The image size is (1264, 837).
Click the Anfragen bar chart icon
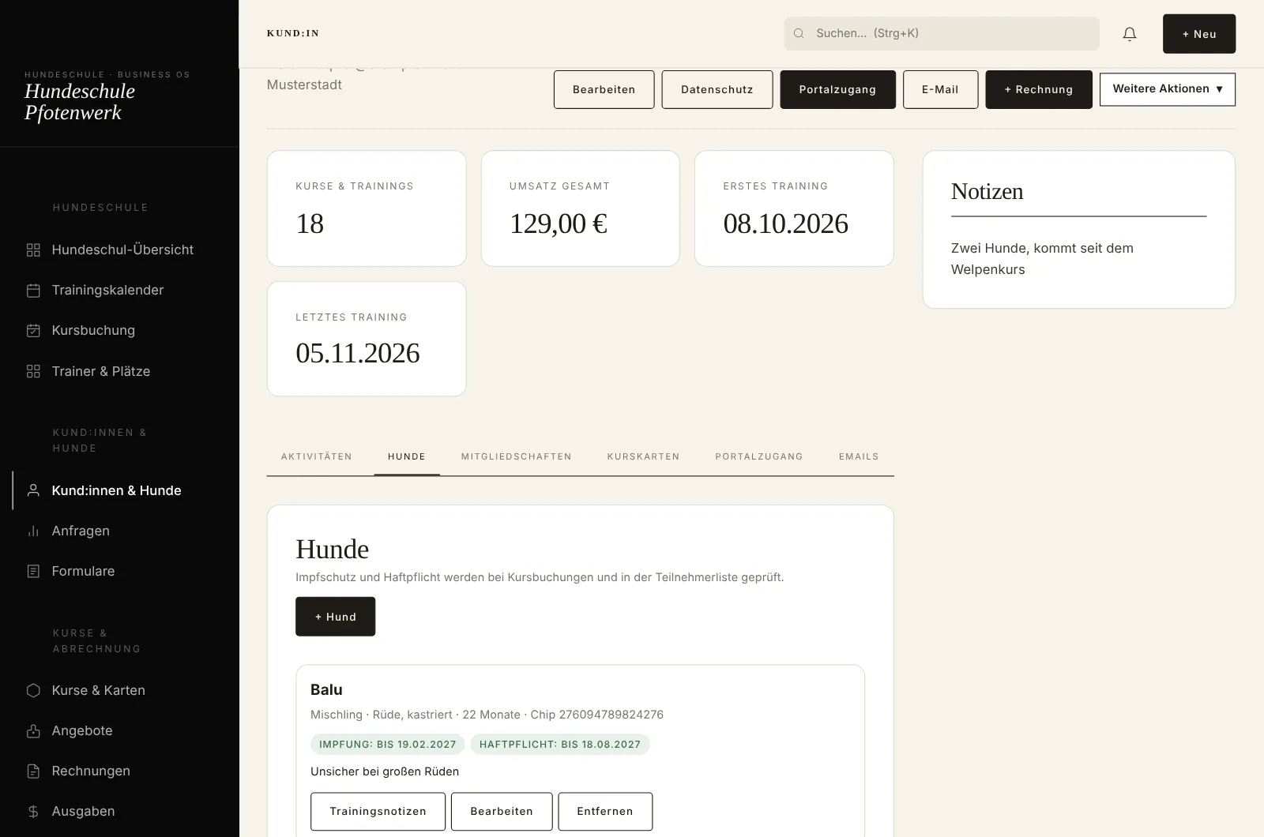pos(33,531)
